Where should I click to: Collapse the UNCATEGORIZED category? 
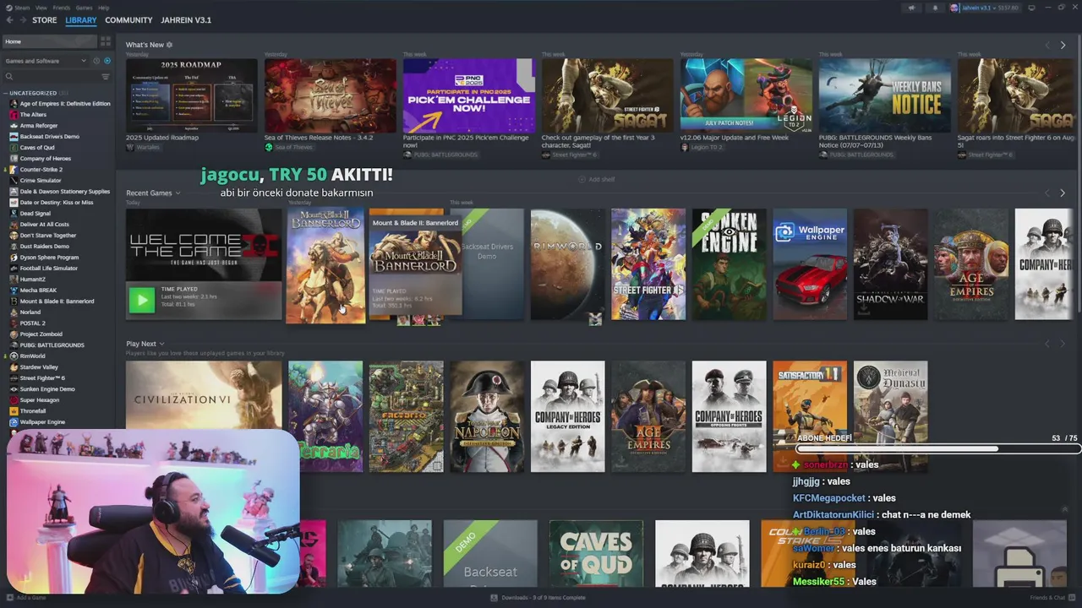coord(5,93)
